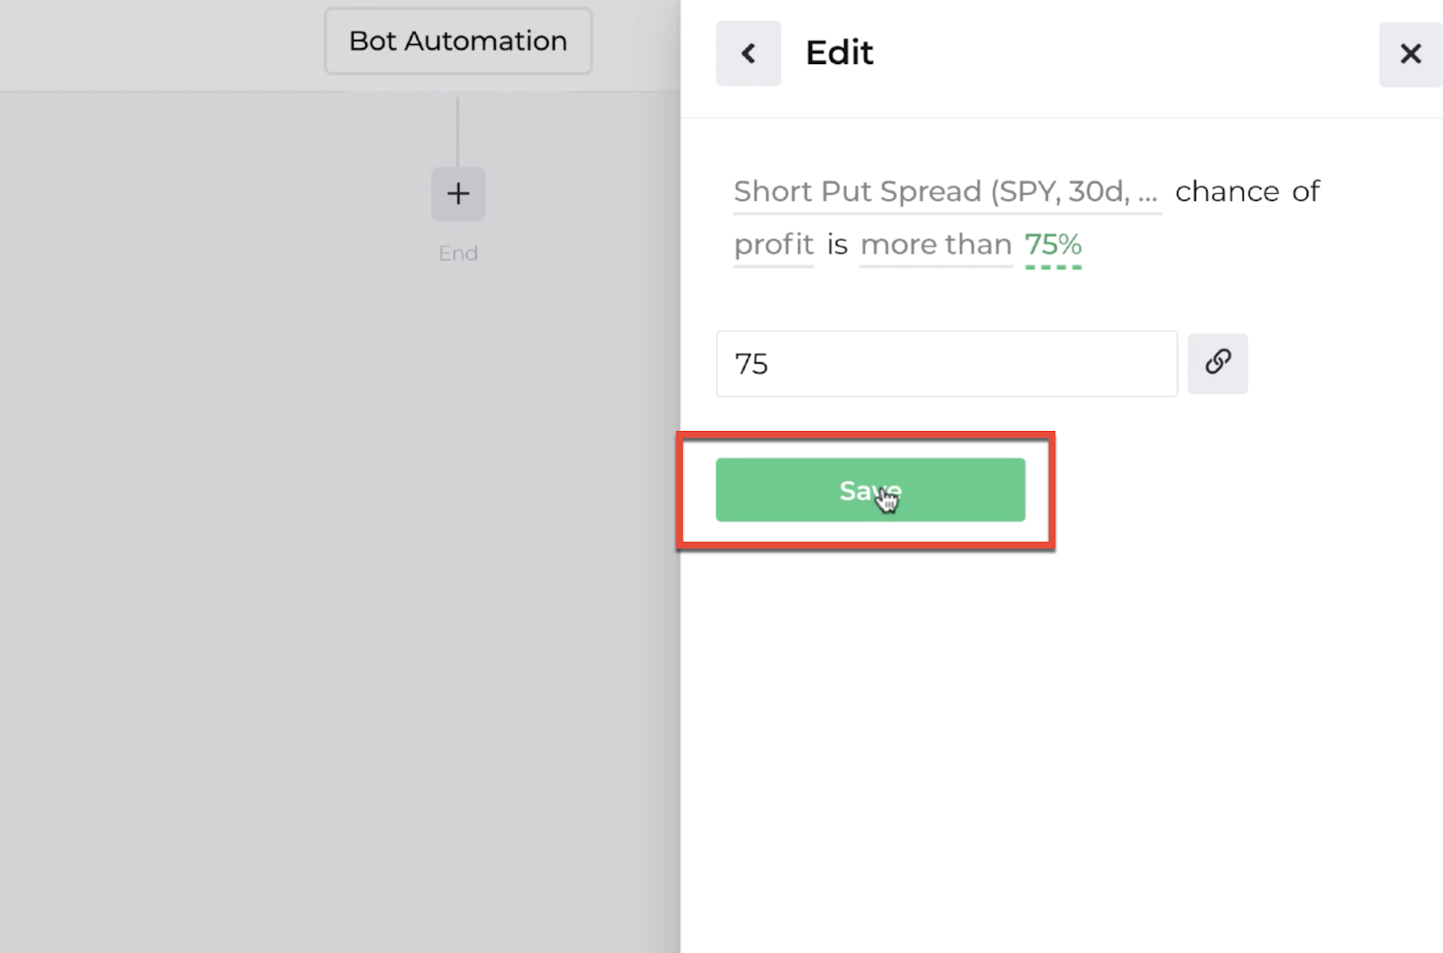Save the condition changes
1443x953 pixels.
coord(870,490)
